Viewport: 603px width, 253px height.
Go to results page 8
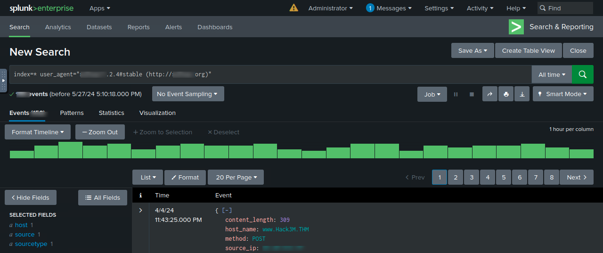(x=552, y=177)
